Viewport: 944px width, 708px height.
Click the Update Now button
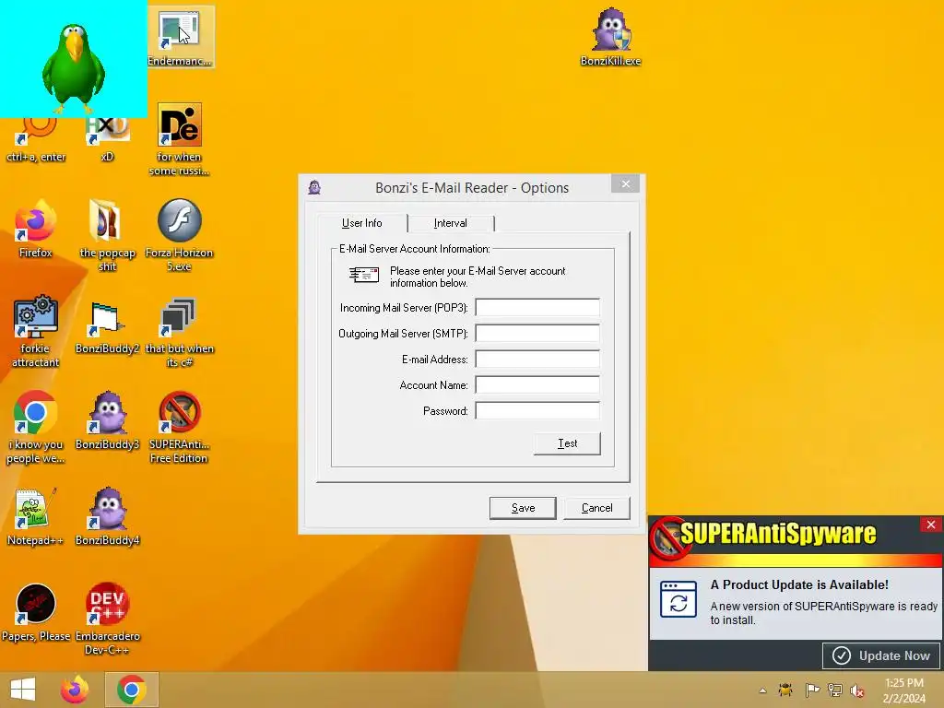point(881,655)
